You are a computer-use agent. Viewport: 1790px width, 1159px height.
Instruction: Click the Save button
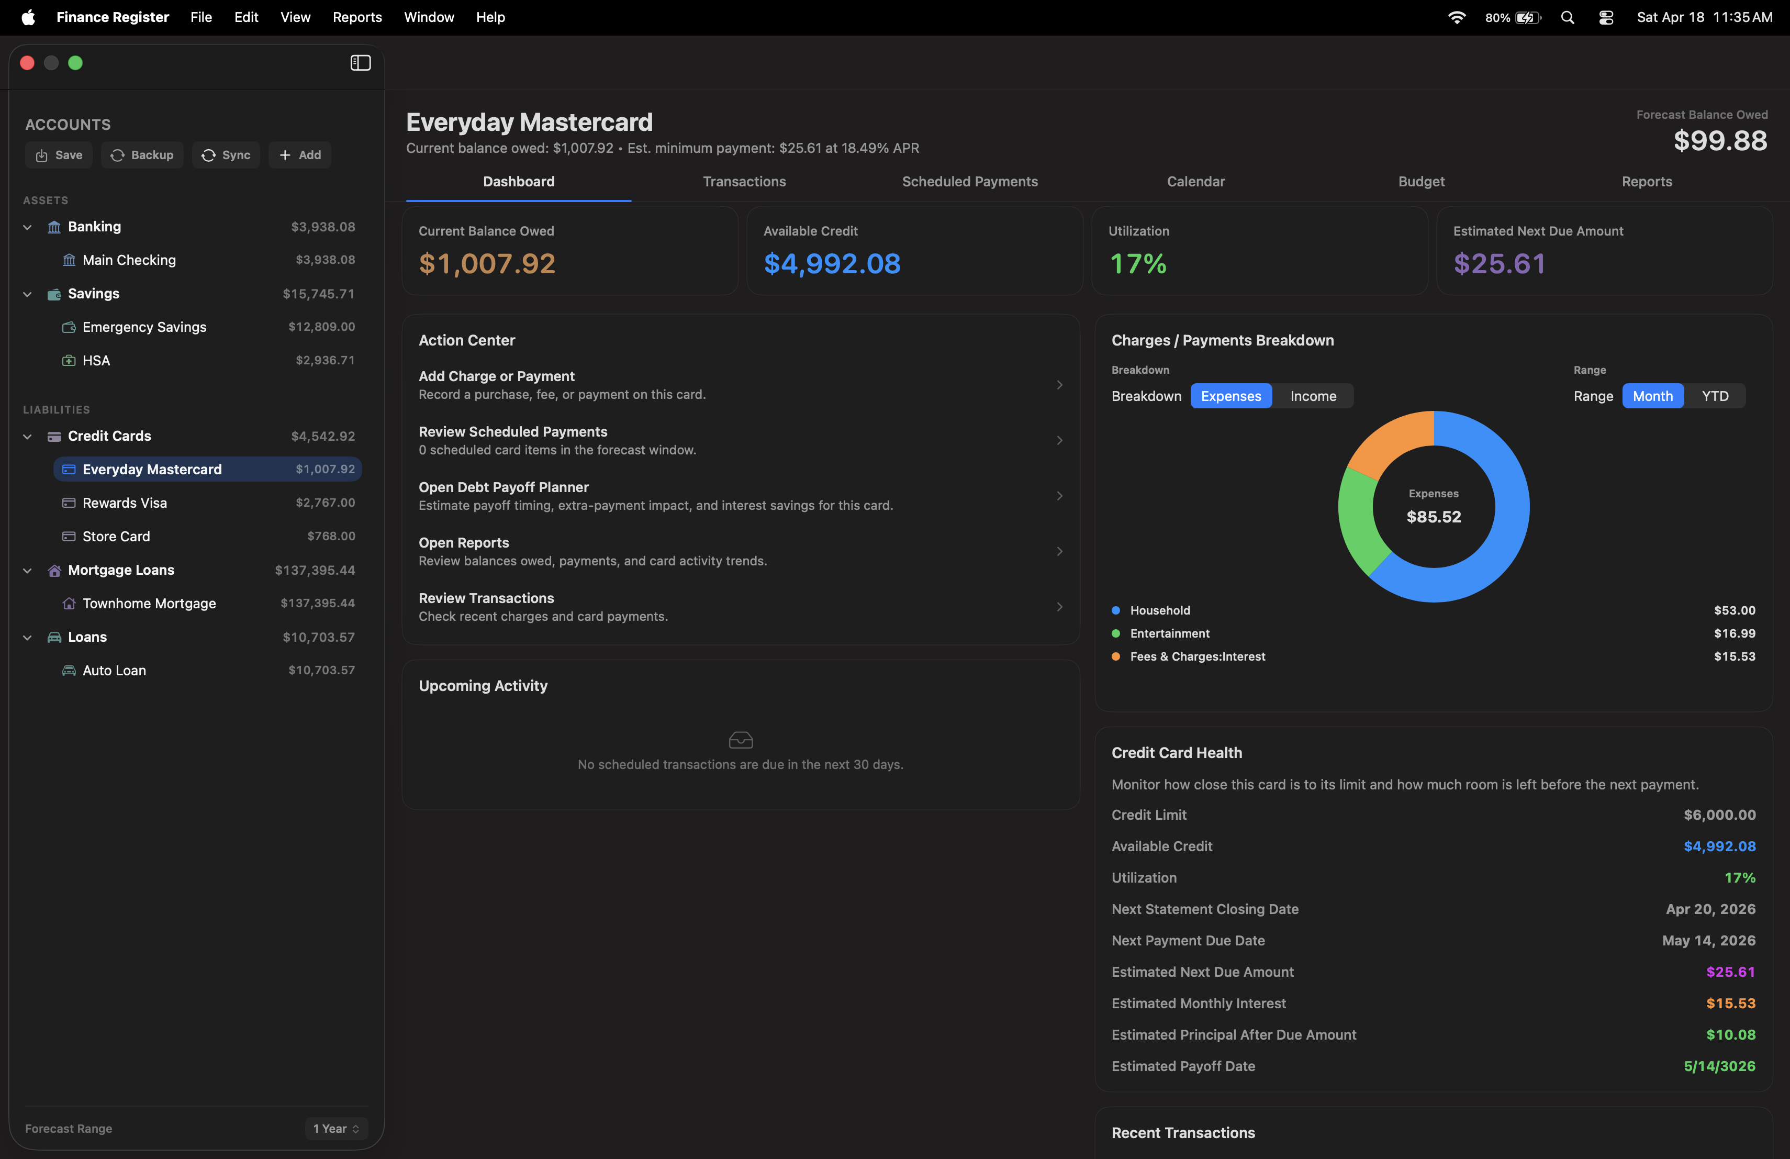point(59,155)
